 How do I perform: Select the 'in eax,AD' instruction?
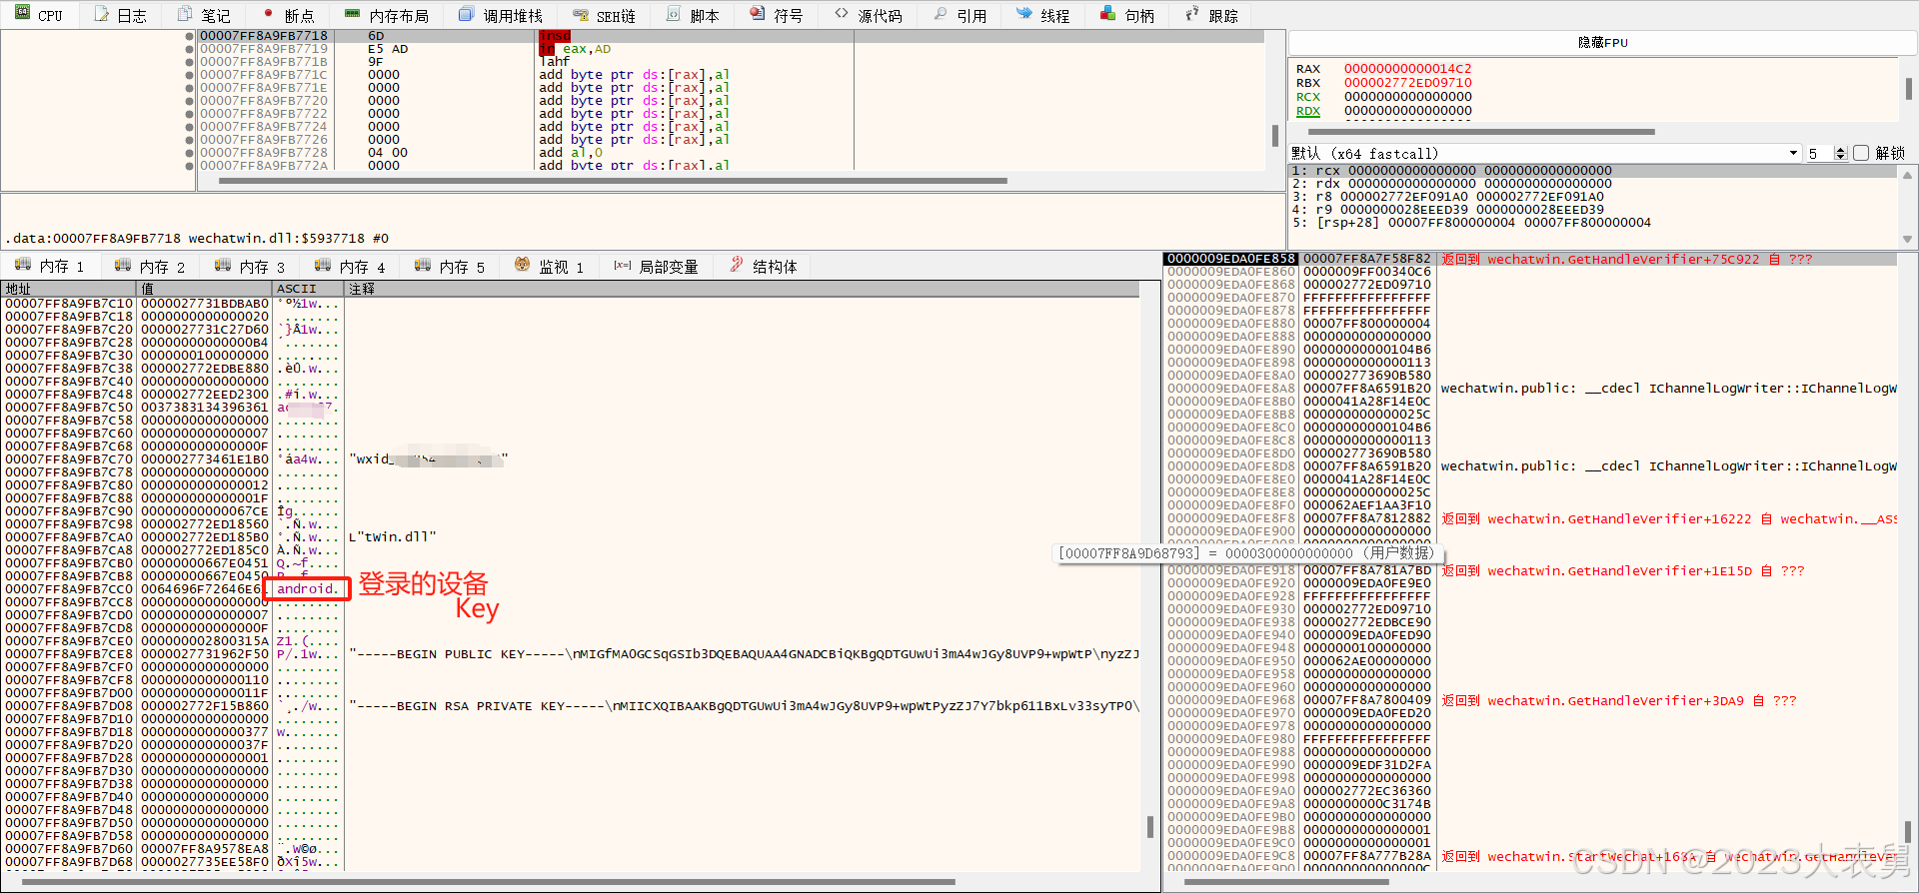tap(575, 49)
